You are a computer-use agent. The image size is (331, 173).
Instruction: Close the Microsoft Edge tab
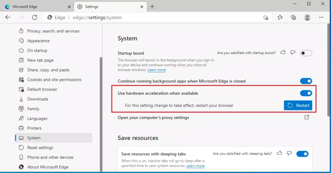point(69,7)
